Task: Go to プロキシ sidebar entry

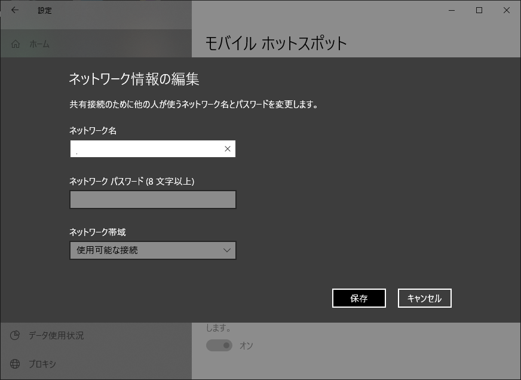Action: (x=42, y=363)
